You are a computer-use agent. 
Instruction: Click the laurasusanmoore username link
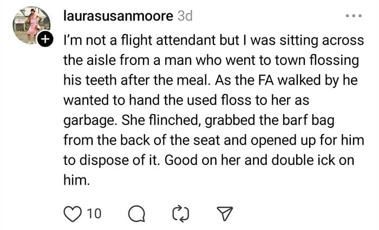point(118,16)
